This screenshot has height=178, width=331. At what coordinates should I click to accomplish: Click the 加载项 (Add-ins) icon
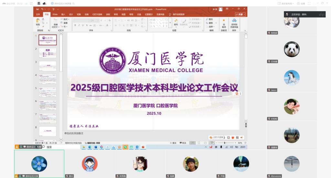(x=224, y=20)
